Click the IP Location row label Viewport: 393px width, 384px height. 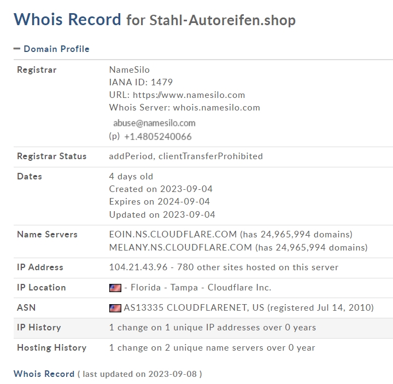pyautogui.click(x=42, y=287)
